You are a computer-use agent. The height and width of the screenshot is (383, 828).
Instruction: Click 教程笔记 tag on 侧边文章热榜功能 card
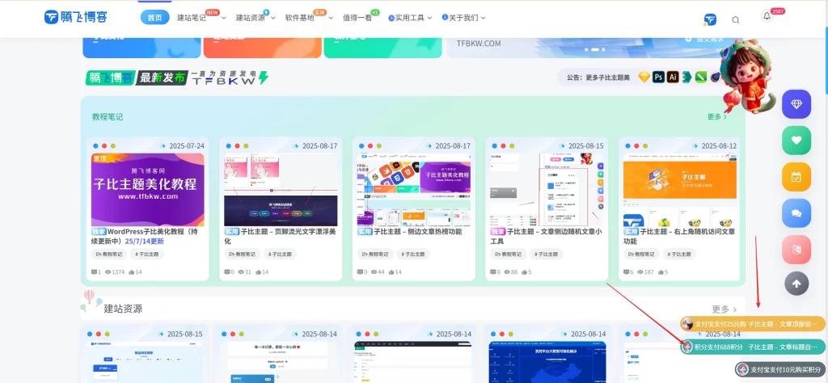[374, 255]
